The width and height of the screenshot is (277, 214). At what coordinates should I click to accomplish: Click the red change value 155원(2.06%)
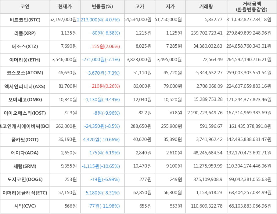pos(106,46)
